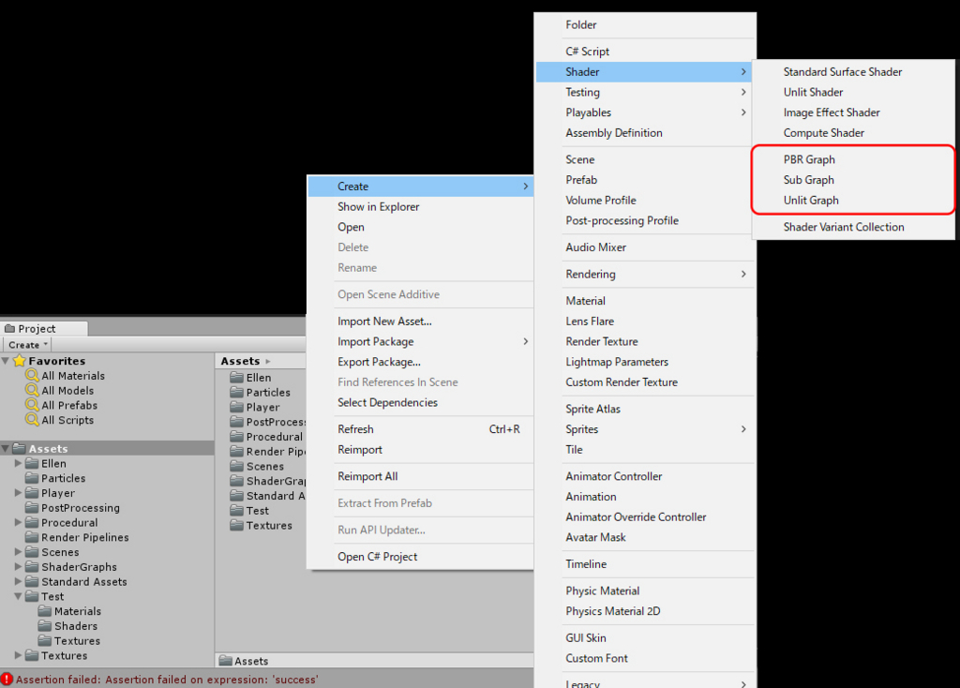
Task: Click the Procedural folder icon in Assets grid
Action: [236, 436]
